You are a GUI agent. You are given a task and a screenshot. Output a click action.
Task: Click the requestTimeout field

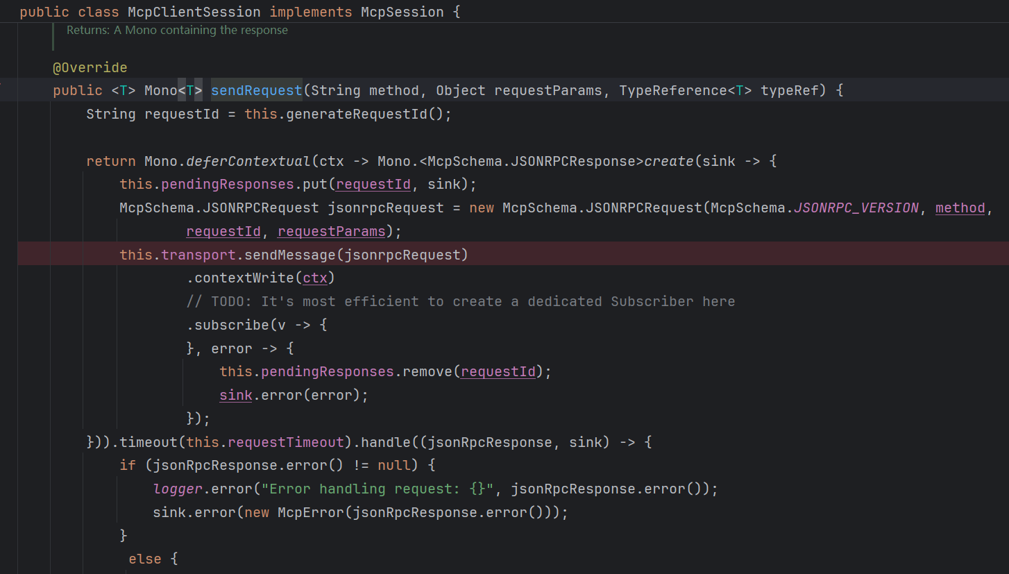286,442
